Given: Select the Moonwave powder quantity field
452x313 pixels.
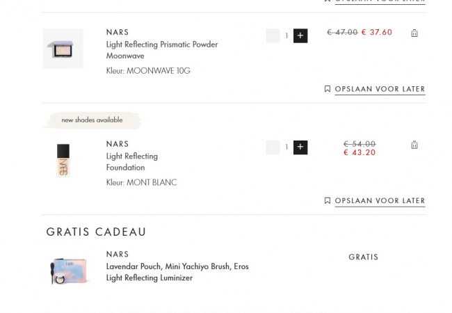Looking at the screenshot, I should (x=286, y=35).
